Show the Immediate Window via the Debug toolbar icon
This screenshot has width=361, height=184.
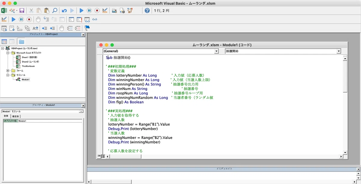coord(79,20)
